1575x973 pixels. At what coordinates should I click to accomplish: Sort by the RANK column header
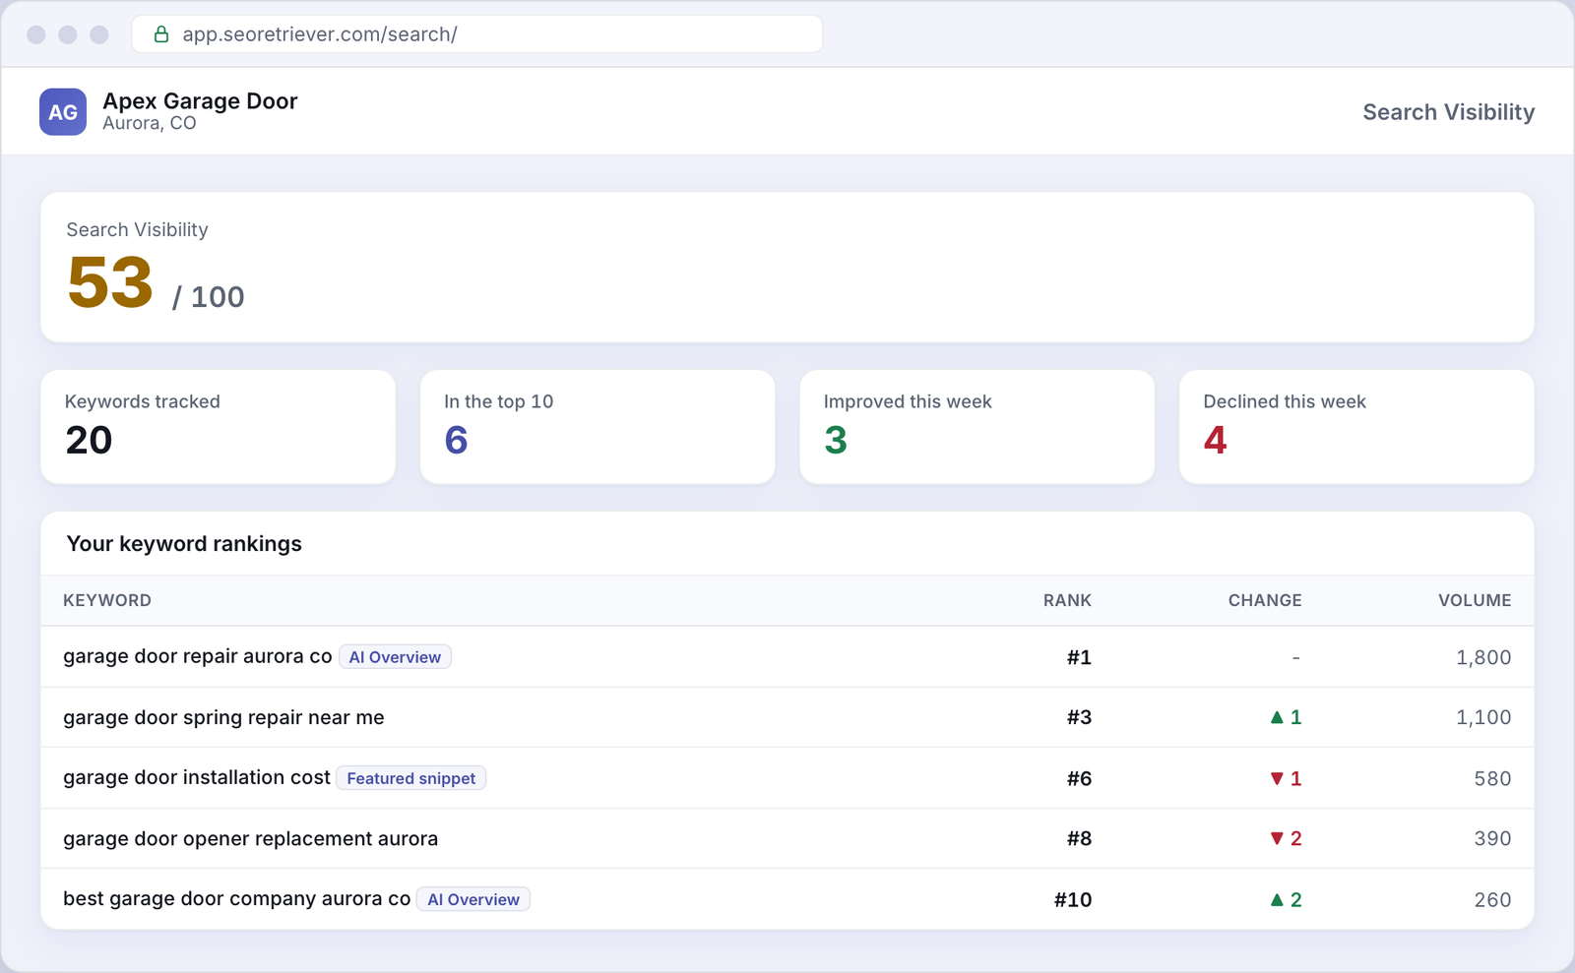pyautogui.click(x=1067, y=600)
